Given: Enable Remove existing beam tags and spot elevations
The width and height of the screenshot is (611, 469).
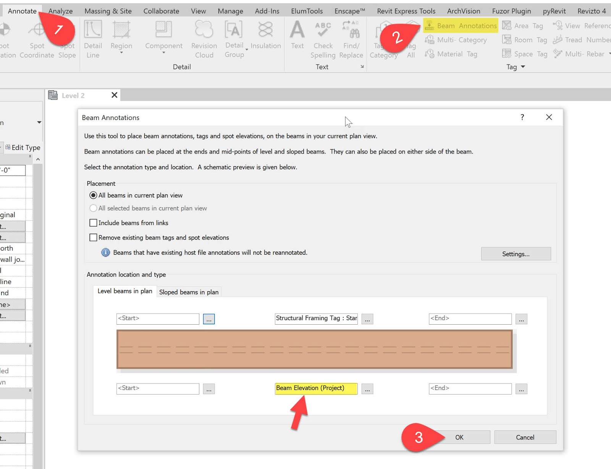Looking at the screenshot, I should pyautogui.click(x=93, y=237).
